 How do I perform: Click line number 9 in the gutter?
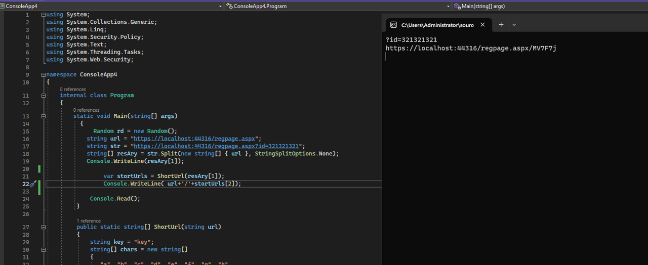coord(27,74)
